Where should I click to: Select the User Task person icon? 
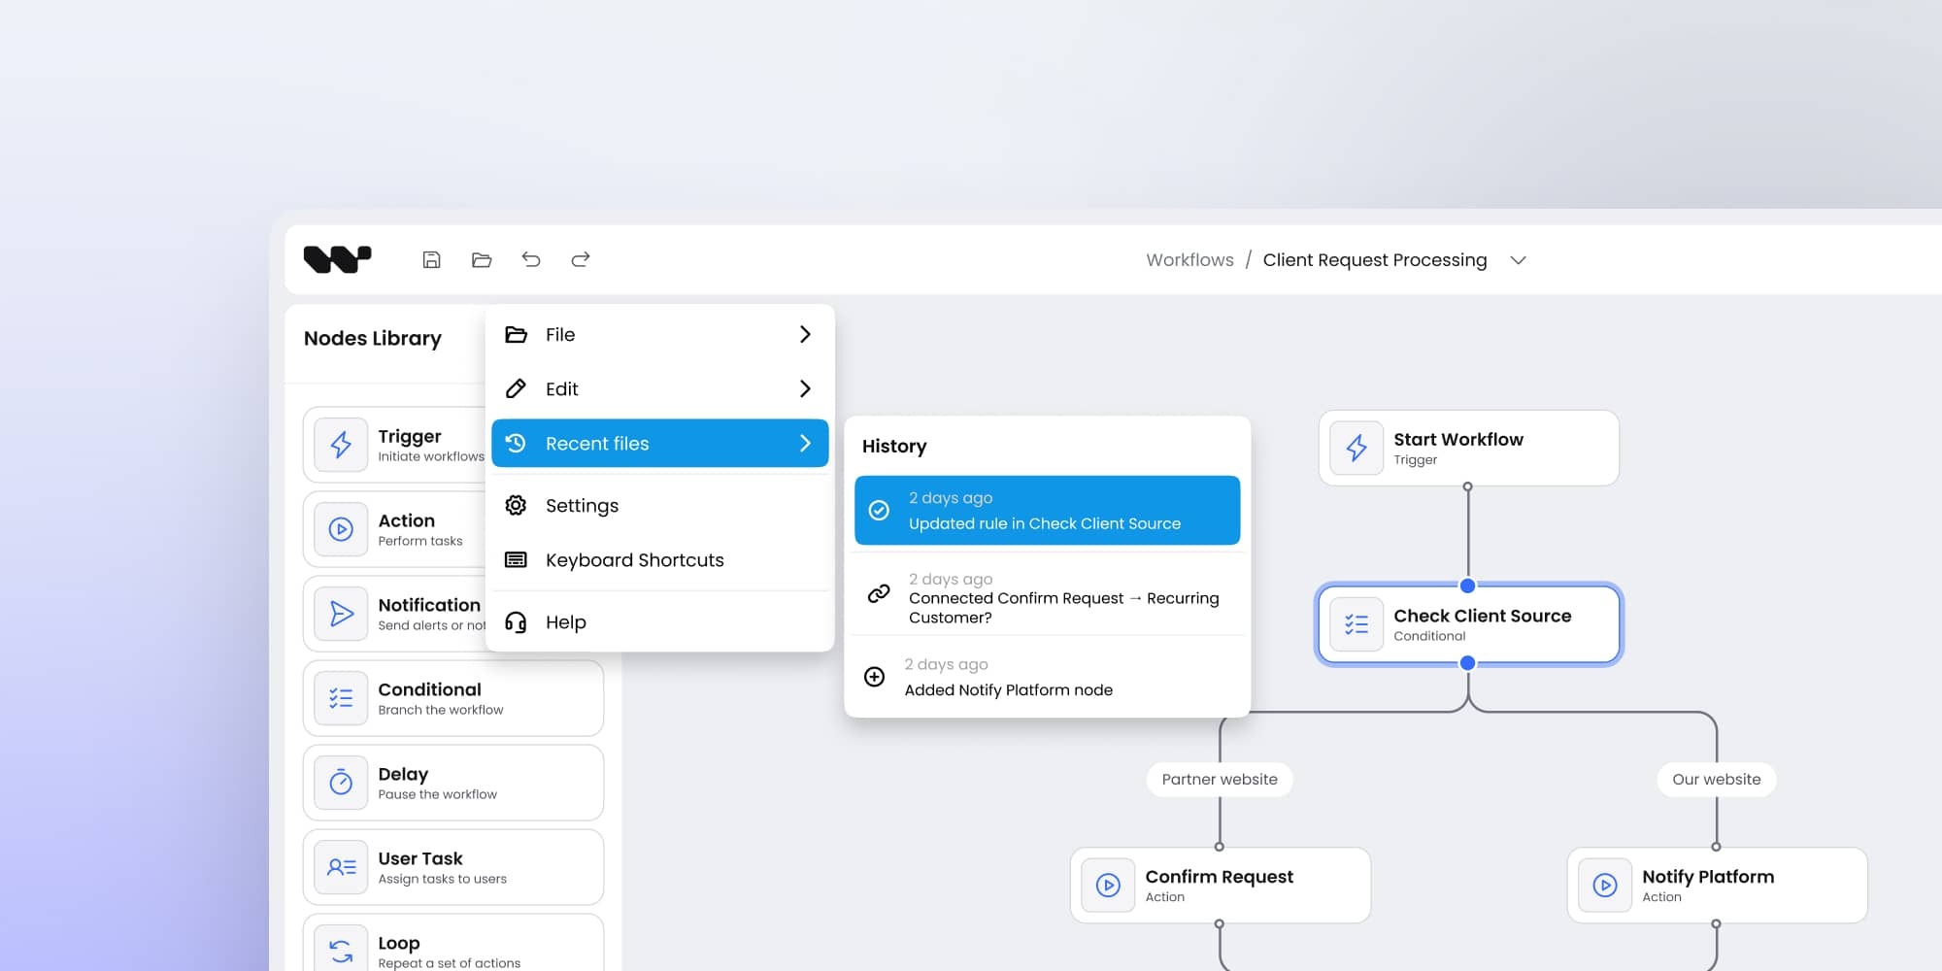tap(341, 867)
